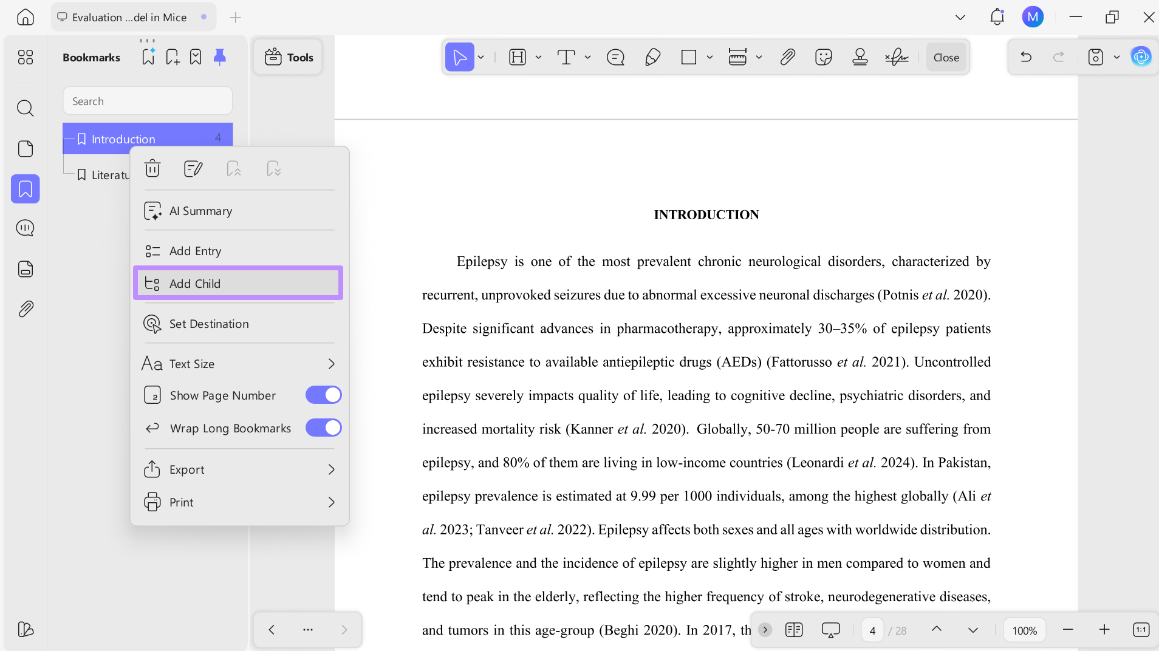Open the form fields panel icon in sidebar
Screen dimensions: 1159x651
point(26,269)
